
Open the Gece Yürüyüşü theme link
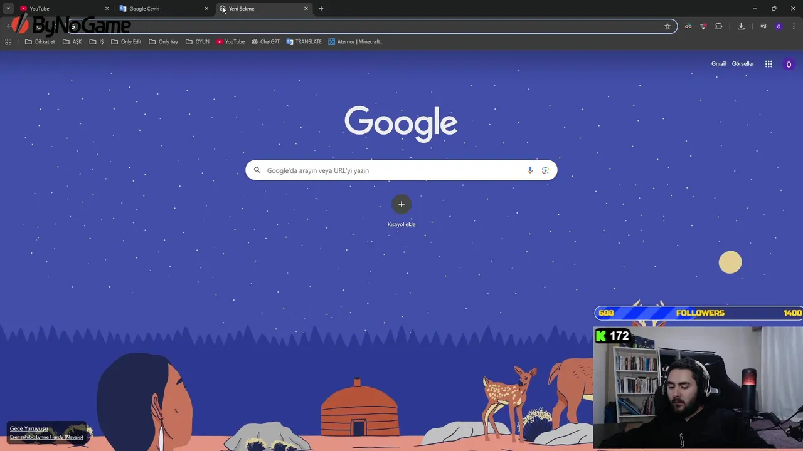[29, 429]
